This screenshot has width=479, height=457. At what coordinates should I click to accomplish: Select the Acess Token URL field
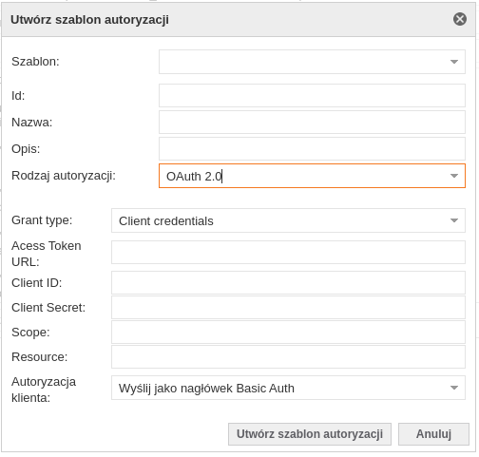pyautogui.click(x=288, y=252)
